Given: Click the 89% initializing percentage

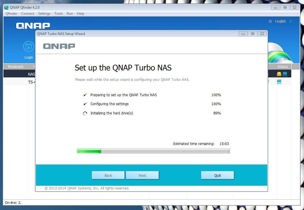Looking at the screenshot, I should [x=217, y=113].
